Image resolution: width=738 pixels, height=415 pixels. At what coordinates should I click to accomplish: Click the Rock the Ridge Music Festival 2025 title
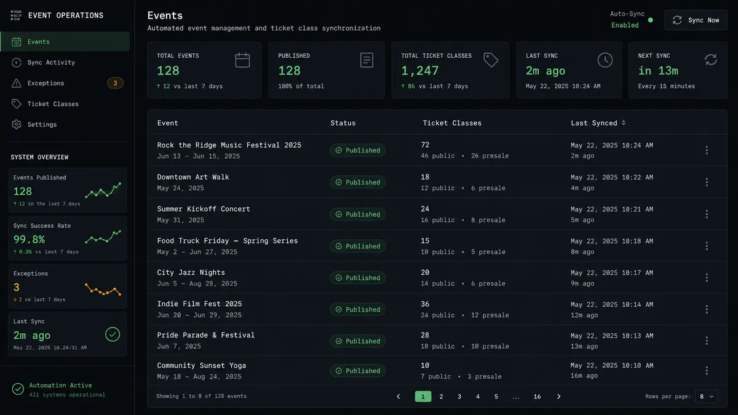[x=229, y=145]
